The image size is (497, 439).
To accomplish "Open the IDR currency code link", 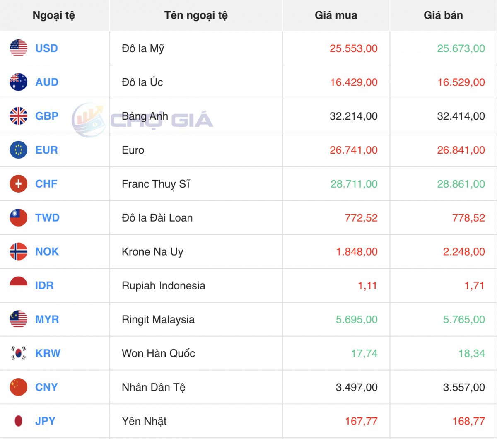I will click(44, 285).
